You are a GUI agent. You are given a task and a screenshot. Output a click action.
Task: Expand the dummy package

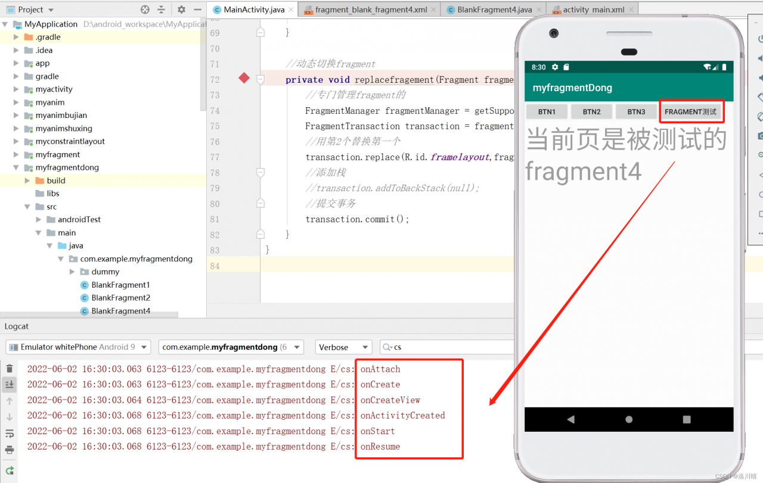(73, 272)
